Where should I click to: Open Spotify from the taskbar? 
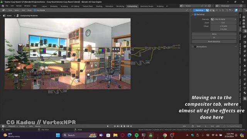tap(137, 135)
